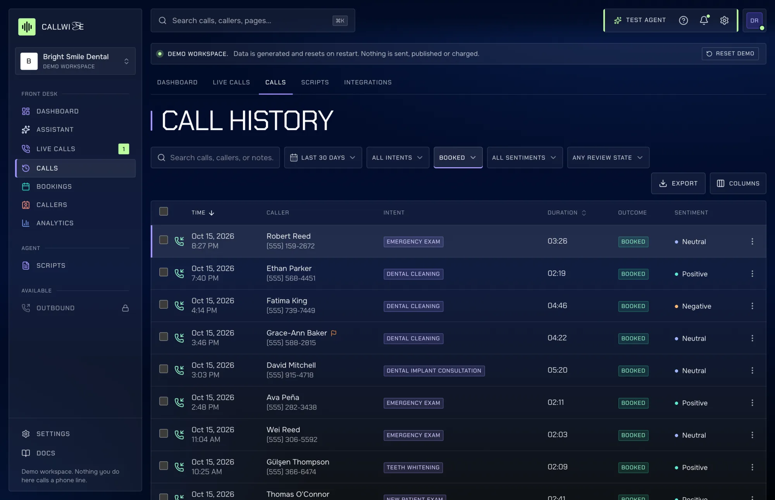Open the Integrations tab
Screen dimensions: 775x500
(x=368, y=82)
